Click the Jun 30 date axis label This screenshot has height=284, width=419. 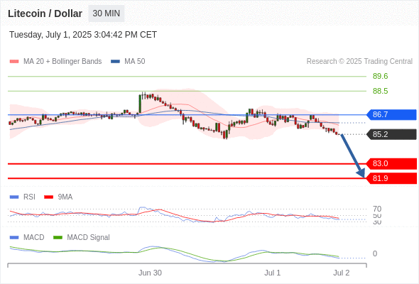click(x=150, y=273)
